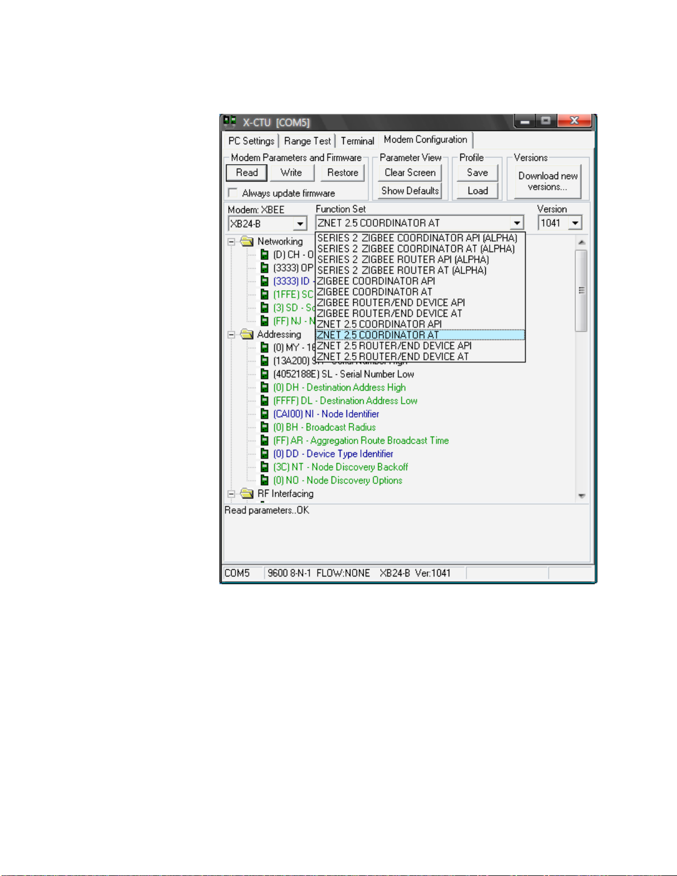Click the green icon beside (3) SD parameter
677x876 pixels.
265,308
